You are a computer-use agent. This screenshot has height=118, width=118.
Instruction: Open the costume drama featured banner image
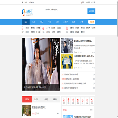tap(41, 64)
